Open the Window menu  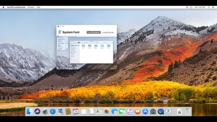click(31, 7)
